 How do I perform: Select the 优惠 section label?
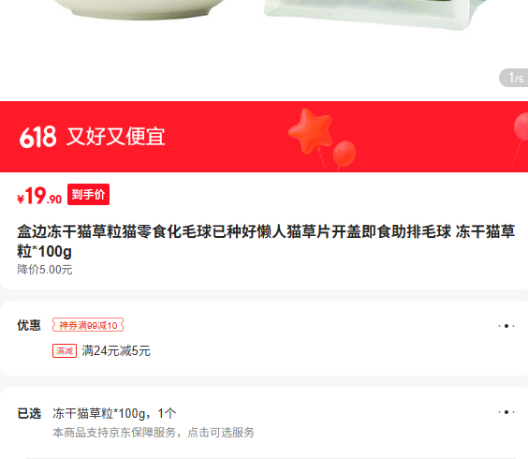[29, 325]
